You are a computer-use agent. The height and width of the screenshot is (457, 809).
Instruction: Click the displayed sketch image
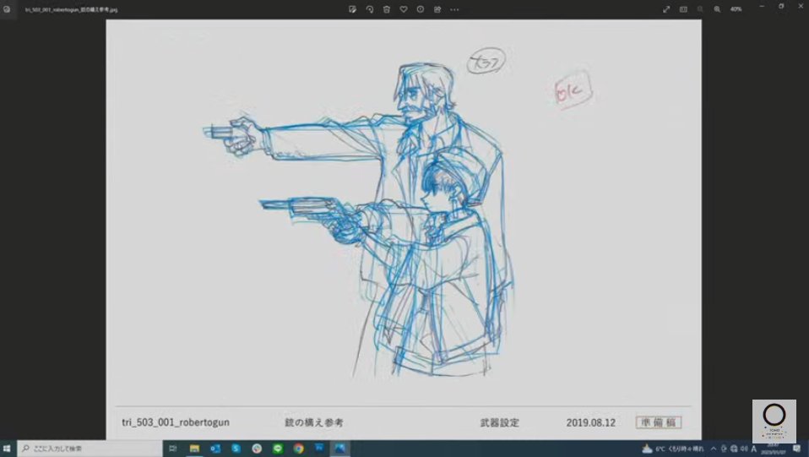[404, 229]
